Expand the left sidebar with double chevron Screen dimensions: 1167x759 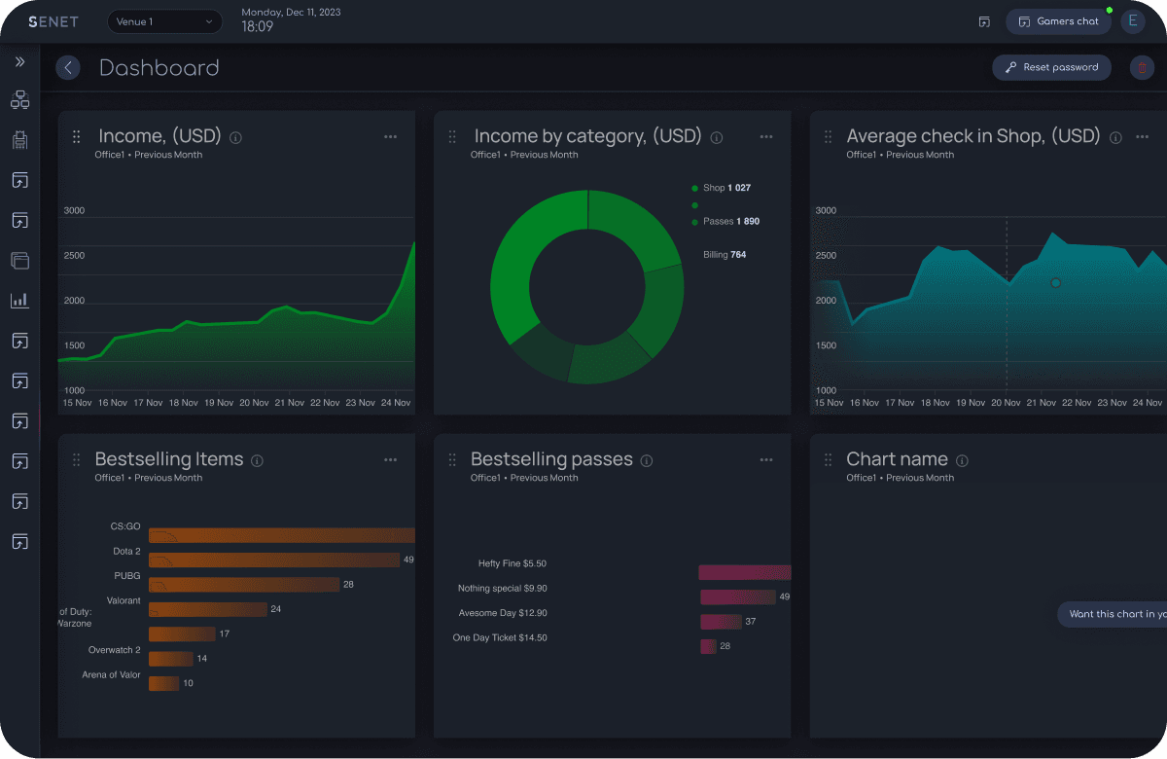click(19, 61)
